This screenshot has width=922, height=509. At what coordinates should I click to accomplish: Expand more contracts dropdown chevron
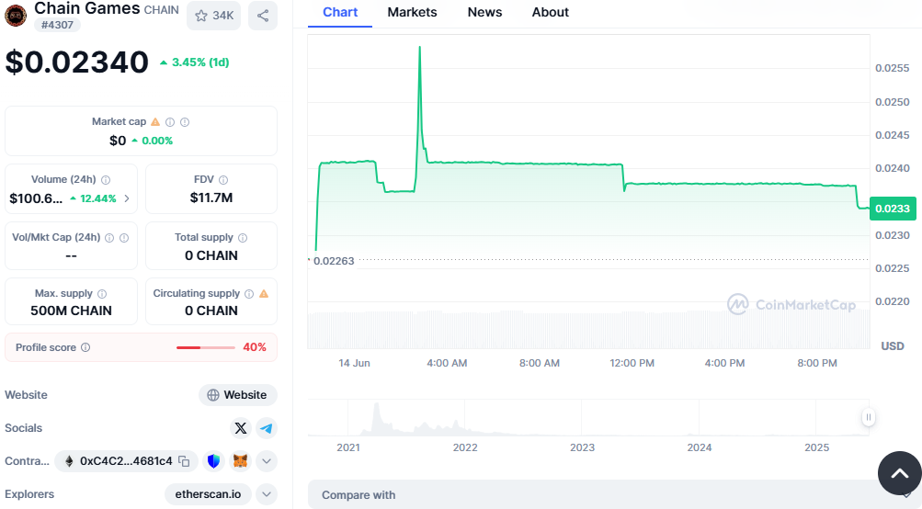coord(267,461)
